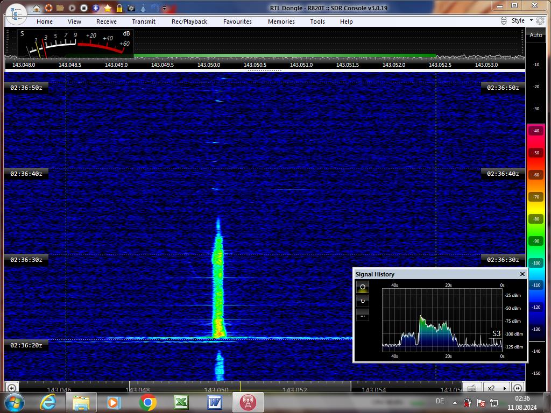Launch Internet Explorer from taskbar
This screenshot has height=413, width=551.
48,402
